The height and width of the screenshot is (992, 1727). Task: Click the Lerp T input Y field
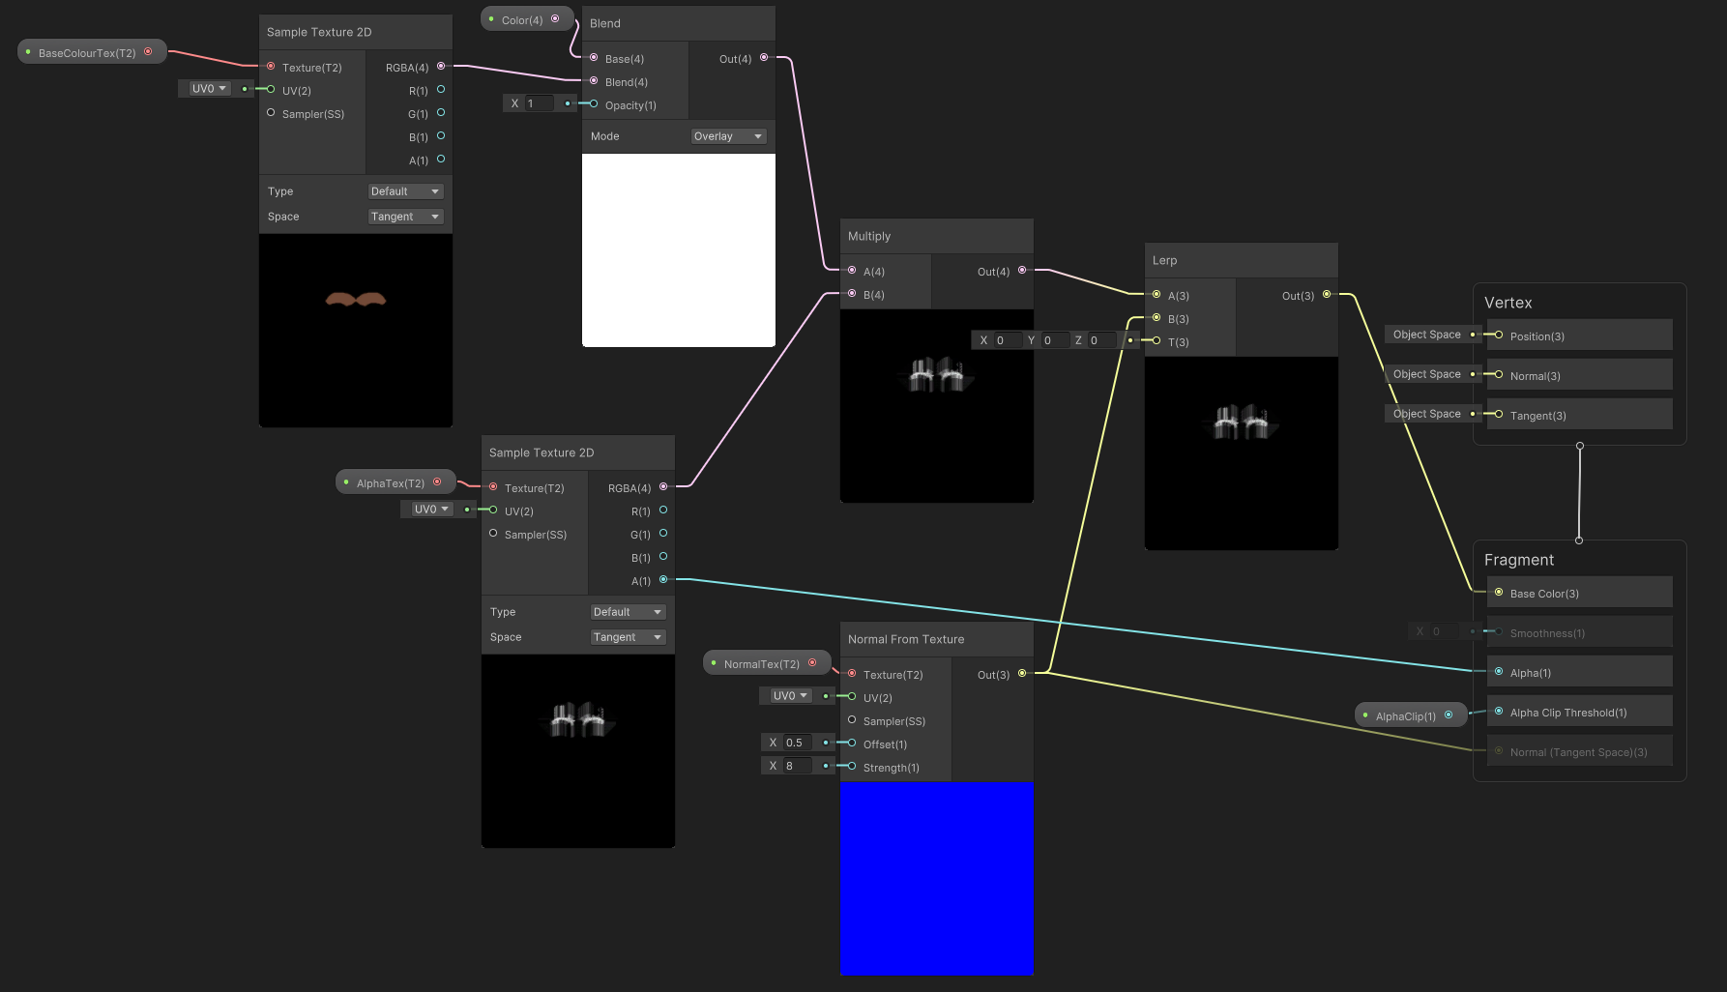[x=1054, y=340]
